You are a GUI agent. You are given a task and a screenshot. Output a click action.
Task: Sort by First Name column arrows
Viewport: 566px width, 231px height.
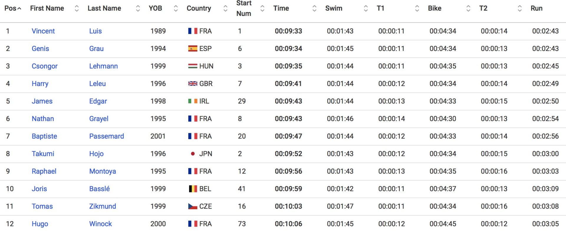click(x=77, y=9)
